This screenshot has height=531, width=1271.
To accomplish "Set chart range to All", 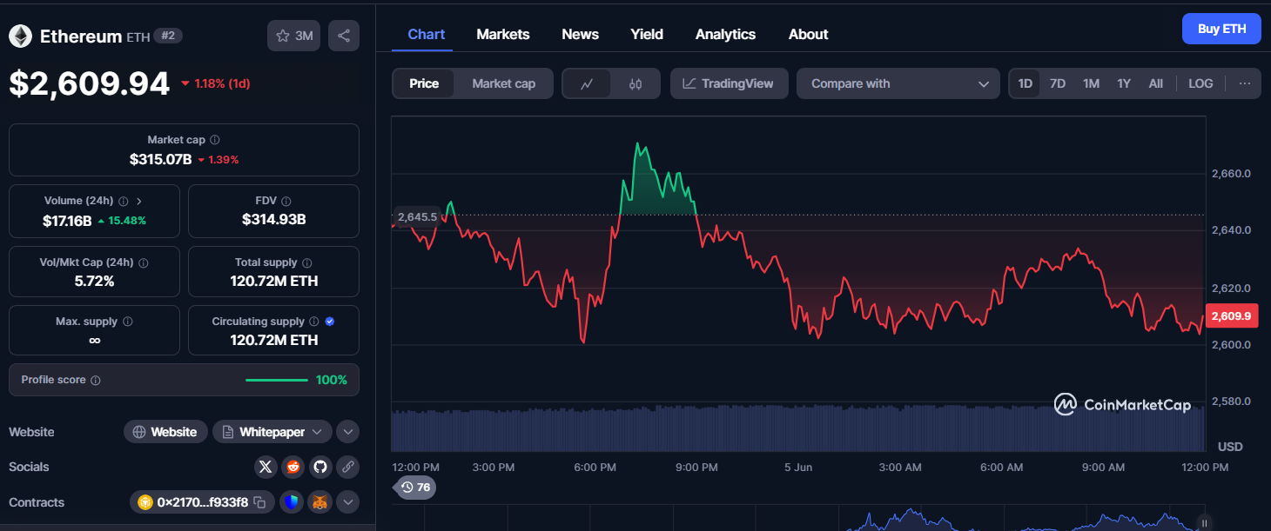I will pyautogui.click(x=1155, y=83).
